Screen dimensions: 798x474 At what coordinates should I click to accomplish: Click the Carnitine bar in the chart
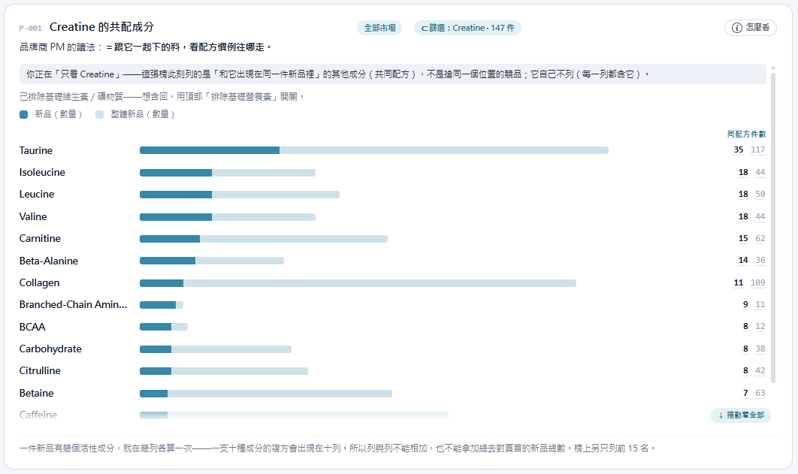264,239
